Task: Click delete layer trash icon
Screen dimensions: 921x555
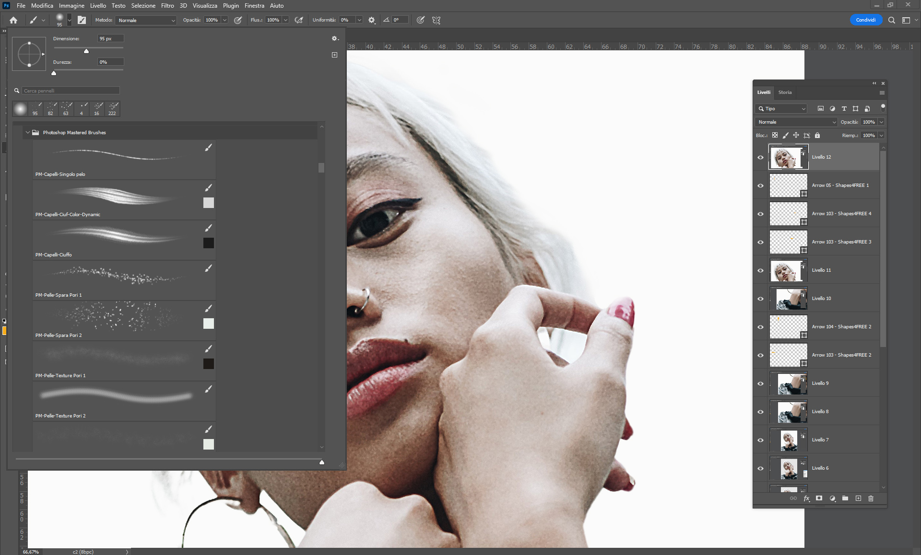Action: click(871, 498)
